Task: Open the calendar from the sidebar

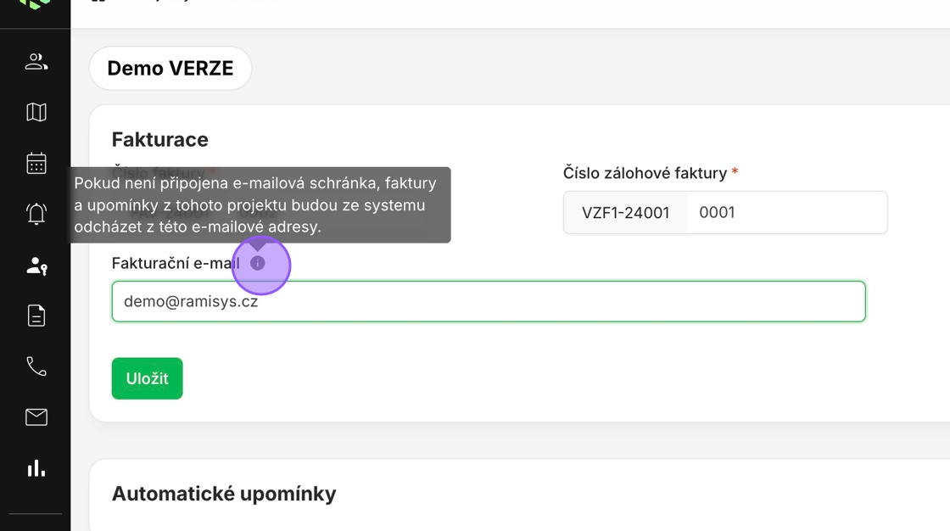Action: pos(36,163)
